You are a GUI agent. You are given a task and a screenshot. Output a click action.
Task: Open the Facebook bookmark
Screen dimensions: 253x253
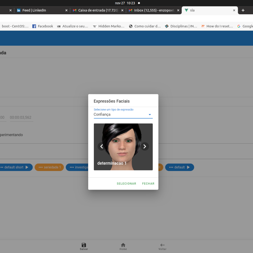[x=43, y=26]
